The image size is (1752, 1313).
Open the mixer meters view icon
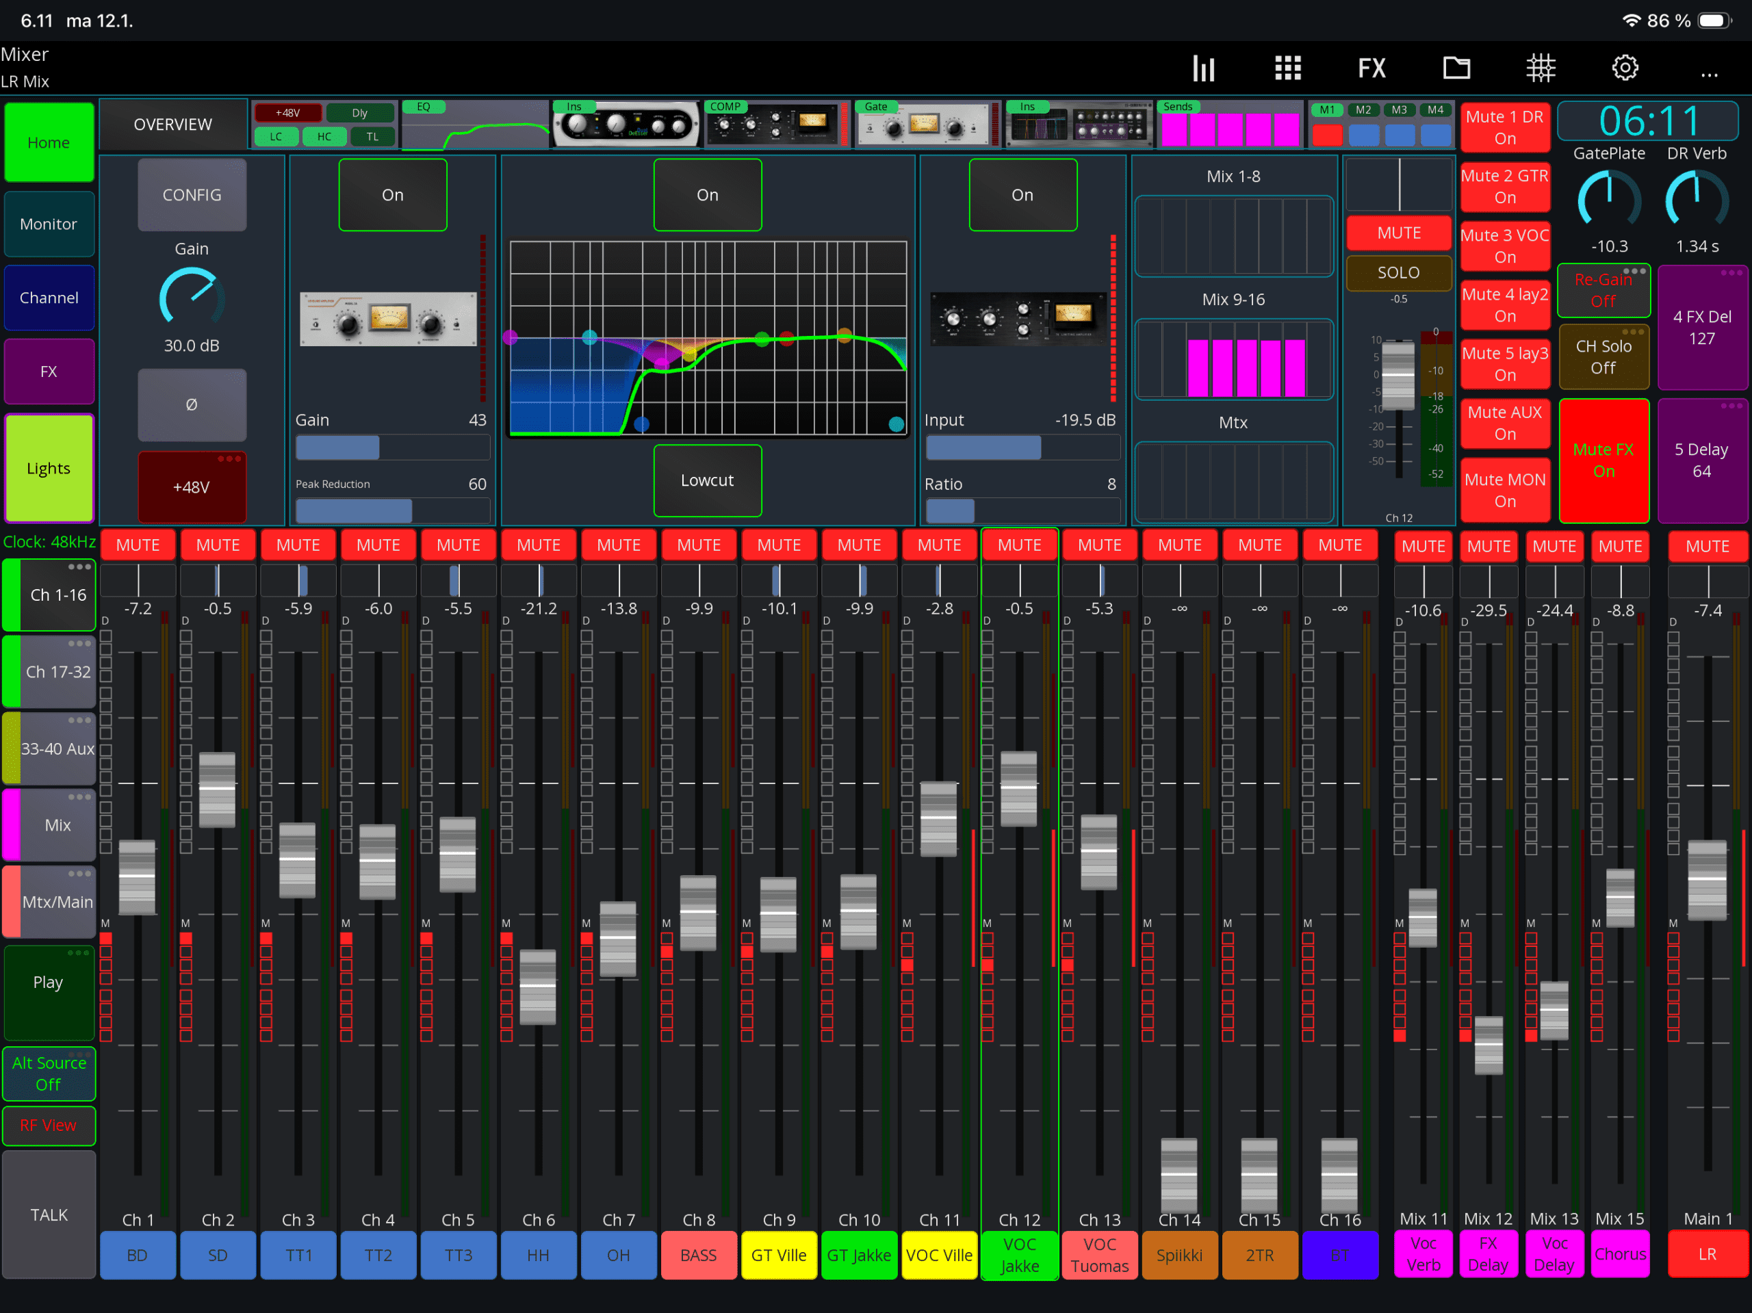(x=1203, y=68)
